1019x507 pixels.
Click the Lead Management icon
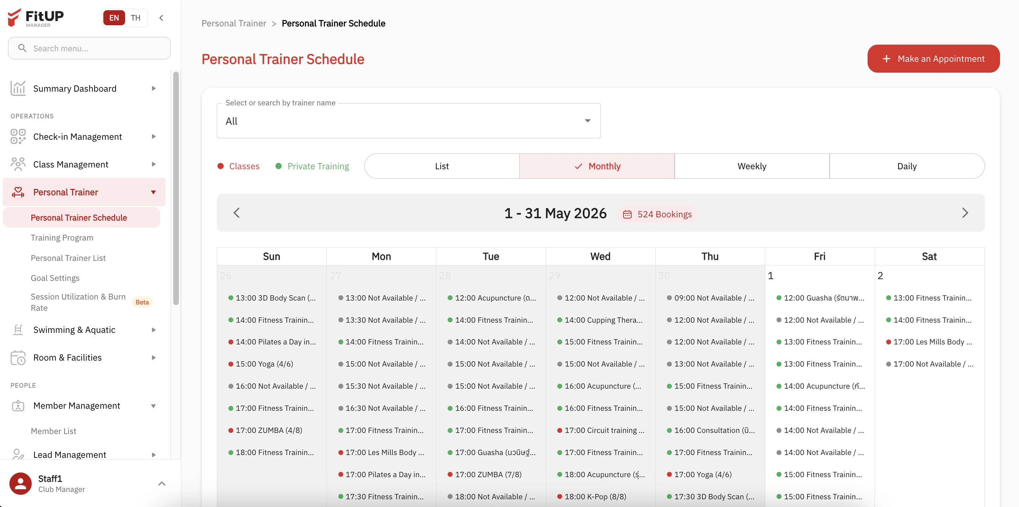click(18, 454)
